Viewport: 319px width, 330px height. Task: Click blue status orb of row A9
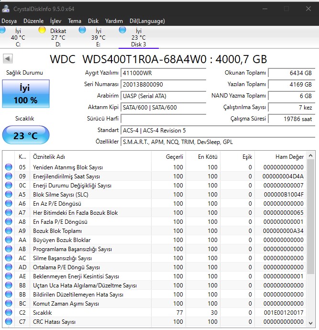(x=9, y=231)
